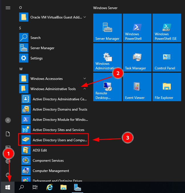Select 'Windows Administrative Tools' folder label
The width and height of the screenshot is (185, 193).
53,89
